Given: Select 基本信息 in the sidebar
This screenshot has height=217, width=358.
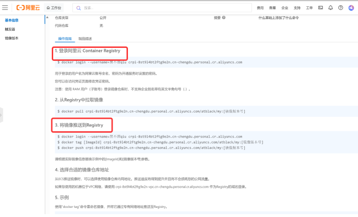Looking at the screenshot, I should click(12, 20).
